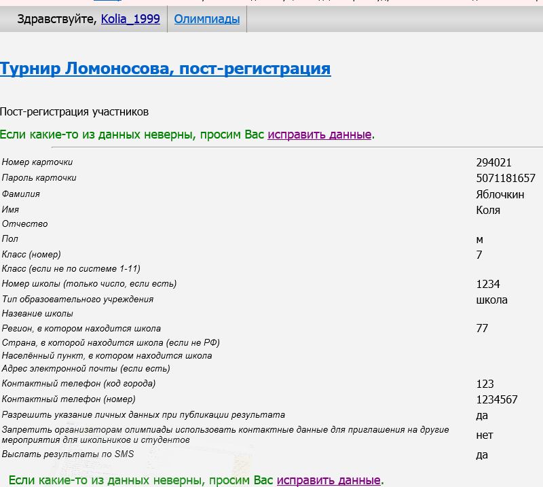Click the first name value Коля
This screenshot has width=543, height=487.
[x=488, y=210]
